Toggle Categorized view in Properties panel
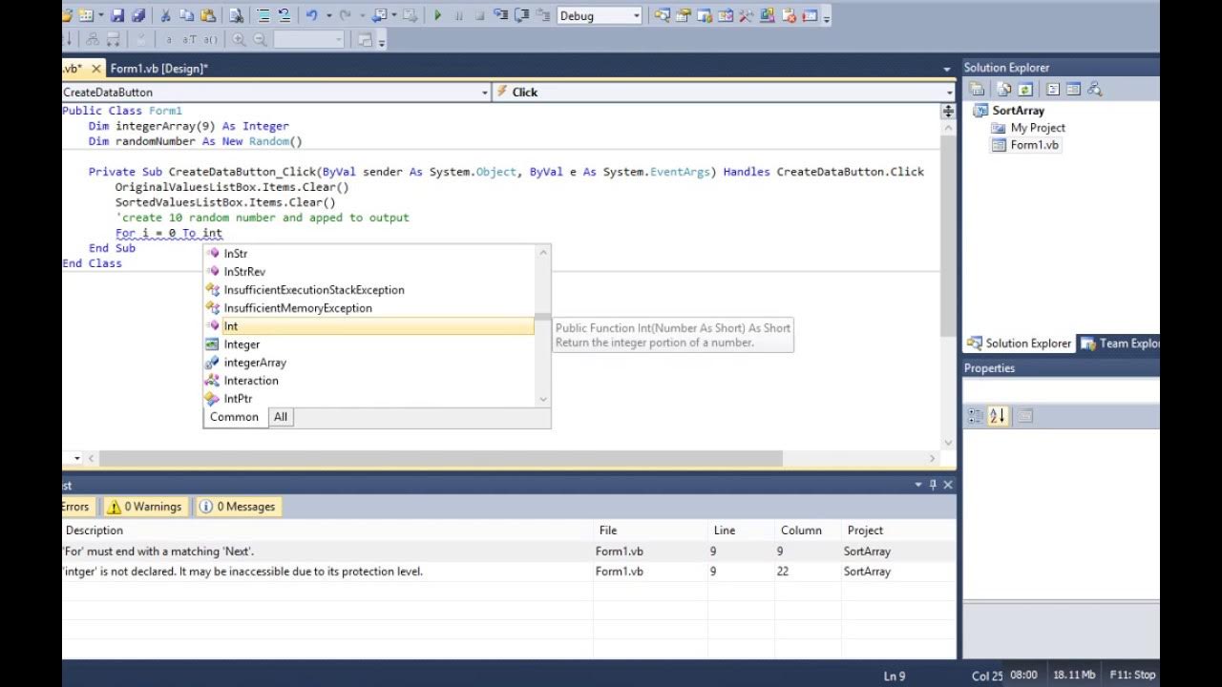 coord(976,416)
